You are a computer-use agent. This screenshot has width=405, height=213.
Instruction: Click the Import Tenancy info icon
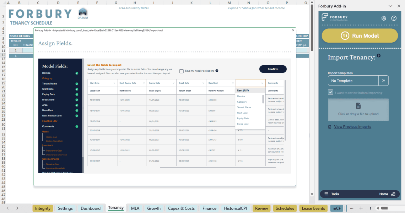point(379,56)
